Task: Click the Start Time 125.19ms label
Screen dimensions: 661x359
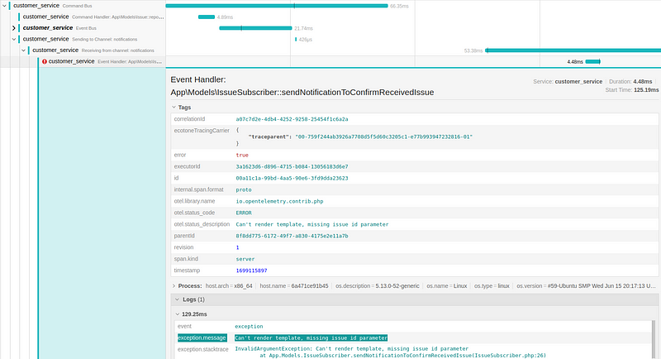Action: (x=632, y=90)
